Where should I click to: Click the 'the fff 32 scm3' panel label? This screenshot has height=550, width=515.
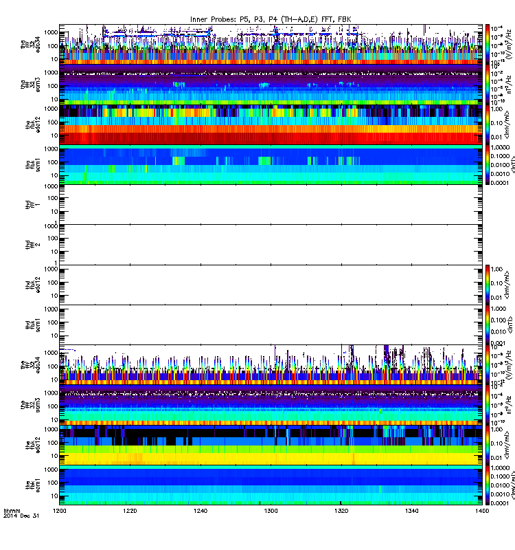tap(30, 405)
